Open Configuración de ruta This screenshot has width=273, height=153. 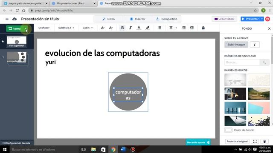coord(16,143)
